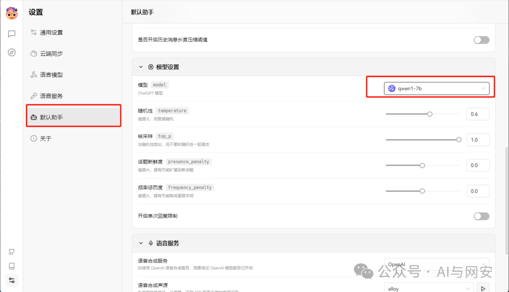This screenshot has width=509, height=292.
Task: Open the qwen1-7b model dropdown
Action: tap(436, 88)
